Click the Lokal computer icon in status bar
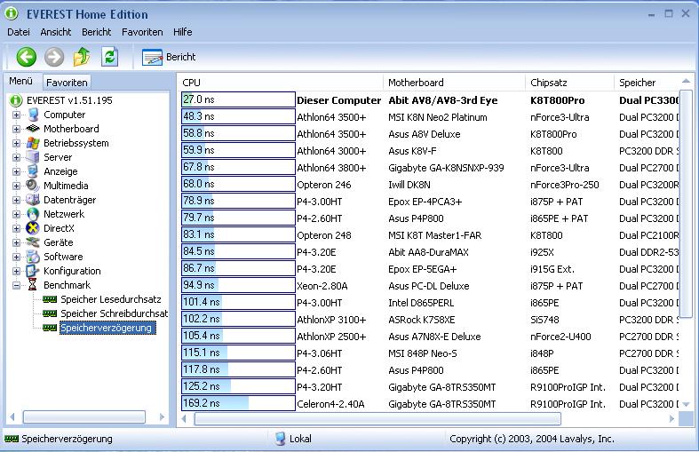699x452 pixels. [x=280, y=439]
